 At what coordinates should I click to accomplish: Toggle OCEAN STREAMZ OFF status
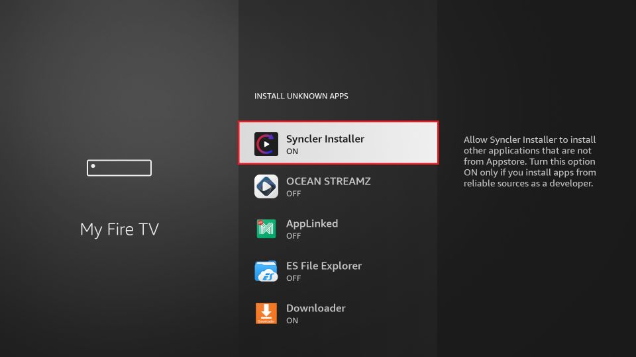point(293,194)
